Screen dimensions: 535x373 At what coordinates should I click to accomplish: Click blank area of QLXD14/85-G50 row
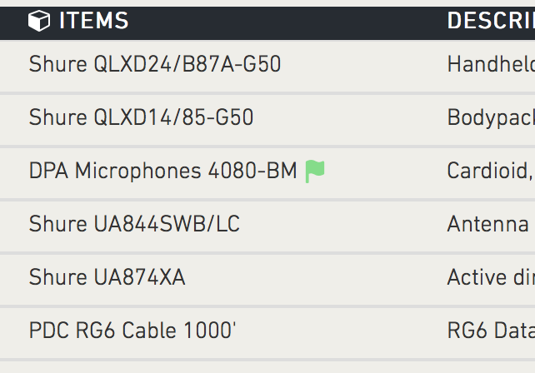point(348,117)
